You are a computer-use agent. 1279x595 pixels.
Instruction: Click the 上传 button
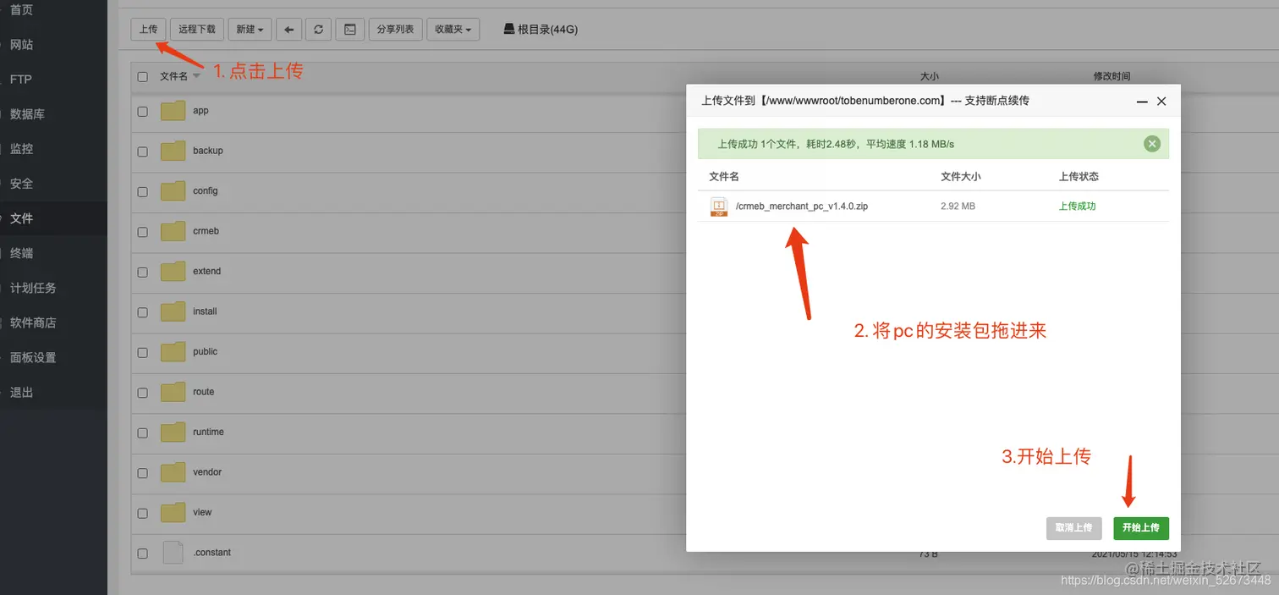148,29
